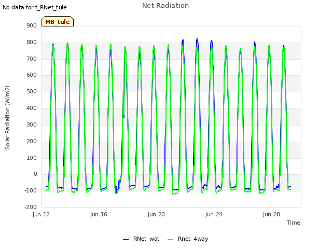Click the 300 y-axis tick label

32,125
